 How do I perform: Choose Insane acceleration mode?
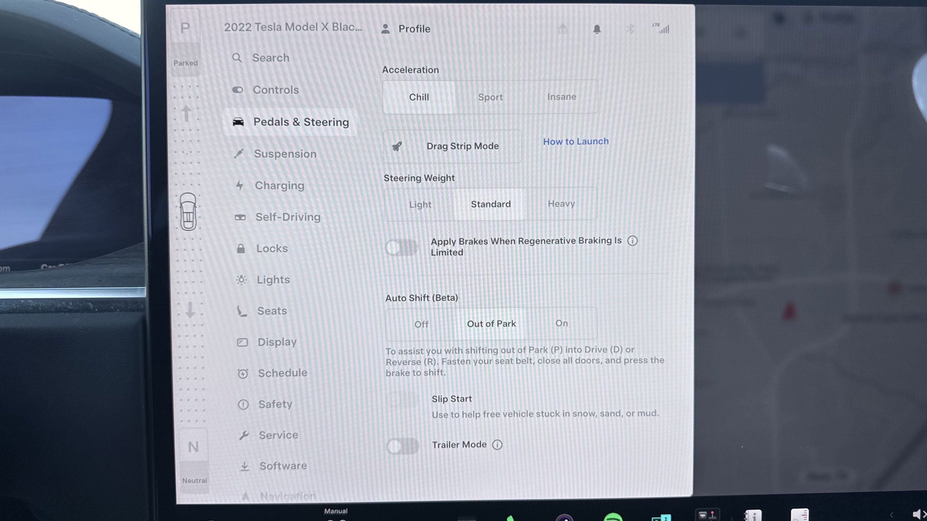coord(561,97)
